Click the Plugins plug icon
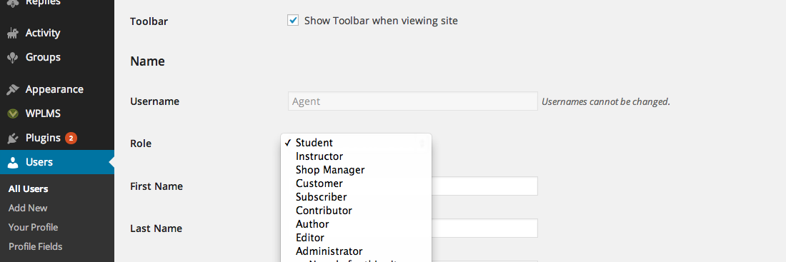The width and height of the screenshot is (786, 262). (x=13, y=138)
